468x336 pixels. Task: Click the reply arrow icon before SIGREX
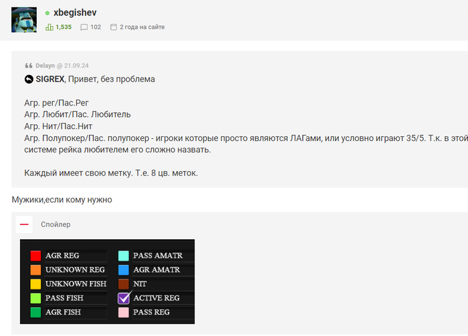[29, 79]
